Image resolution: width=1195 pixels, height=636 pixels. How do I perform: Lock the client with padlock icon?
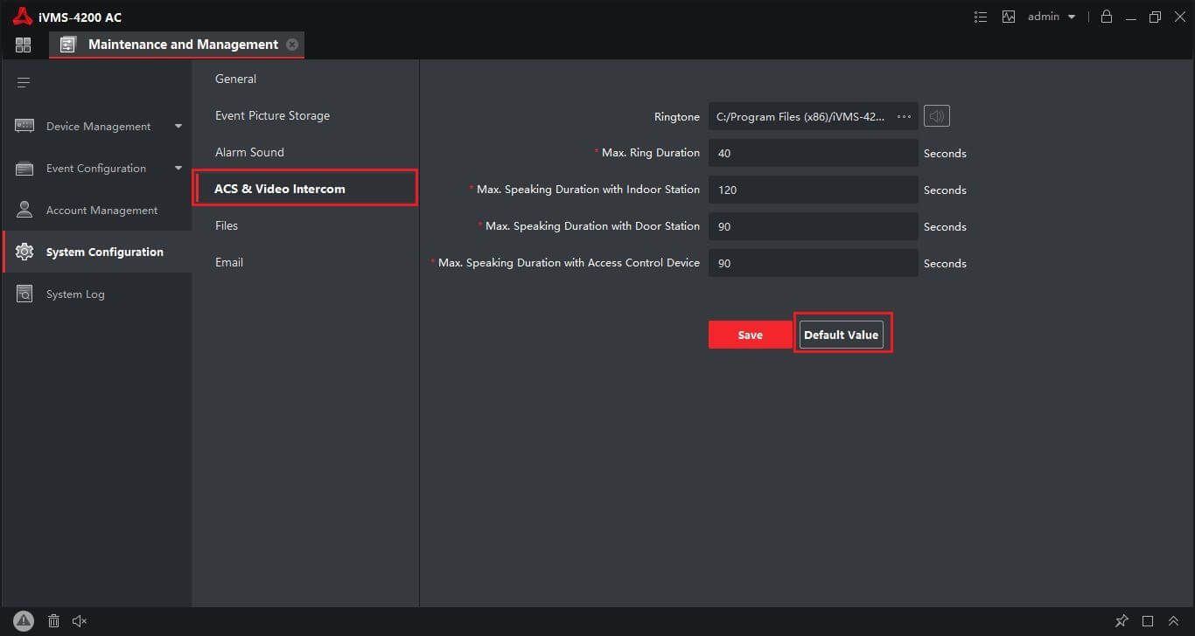1107,17
